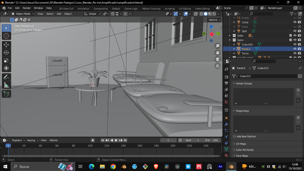The image size is (304, 171).
Task: Open the Keying dropdown
Action: tap(32, 140)
